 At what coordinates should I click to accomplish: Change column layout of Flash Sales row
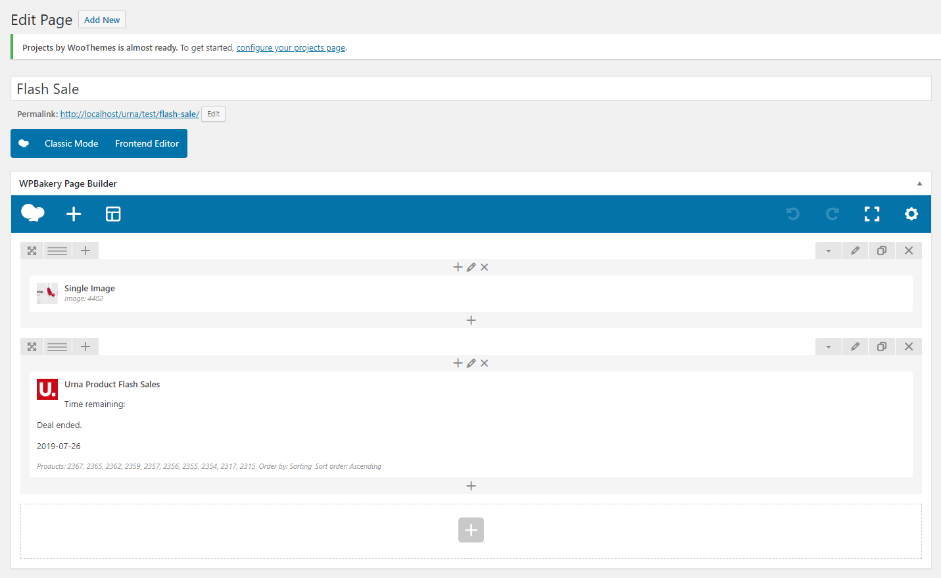[x=57, y=347]
